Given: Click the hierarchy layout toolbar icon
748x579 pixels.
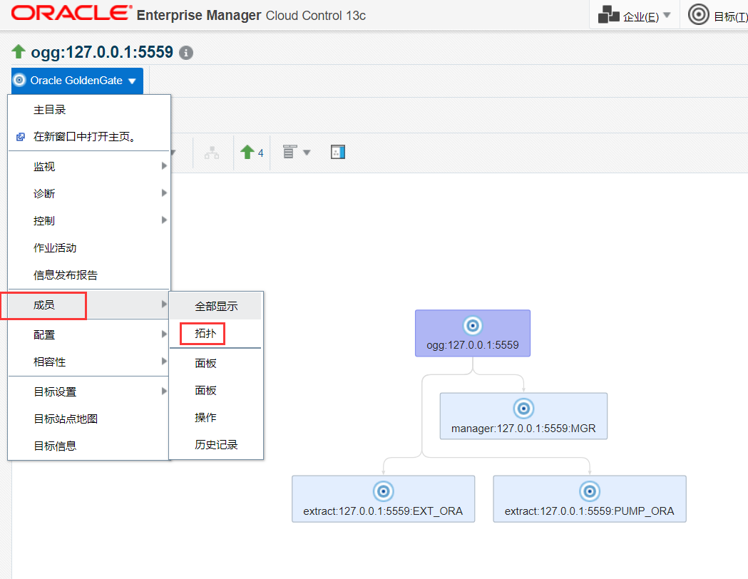Looking at the screenshot, I should (212, 153).
